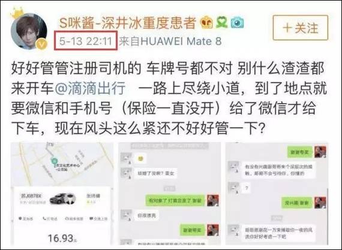Click the yellow verified V badge on avatar

(42, 44)
